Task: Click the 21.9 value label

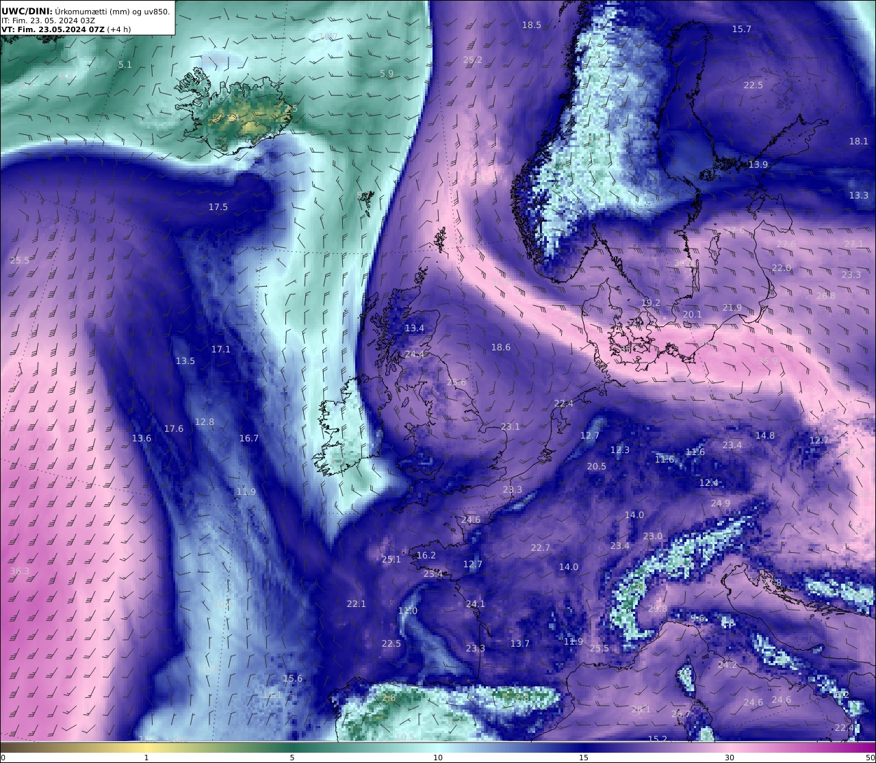Action: pyautogui.click(x=732, y=307)
